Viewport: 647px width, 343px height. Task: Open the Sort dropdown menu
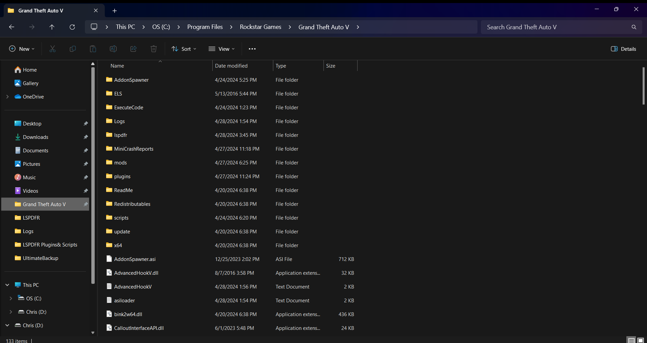[x=184, y=49]
